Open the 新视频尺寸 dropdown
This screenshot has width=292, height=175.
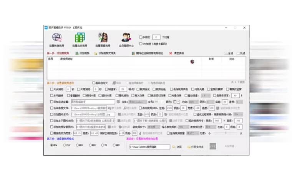[x=154, y=127]
